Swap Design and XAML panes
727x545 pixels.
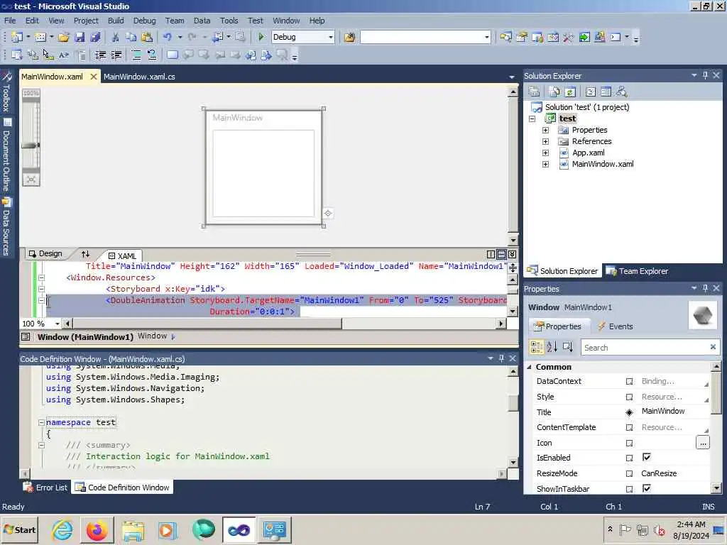[85, 254]
